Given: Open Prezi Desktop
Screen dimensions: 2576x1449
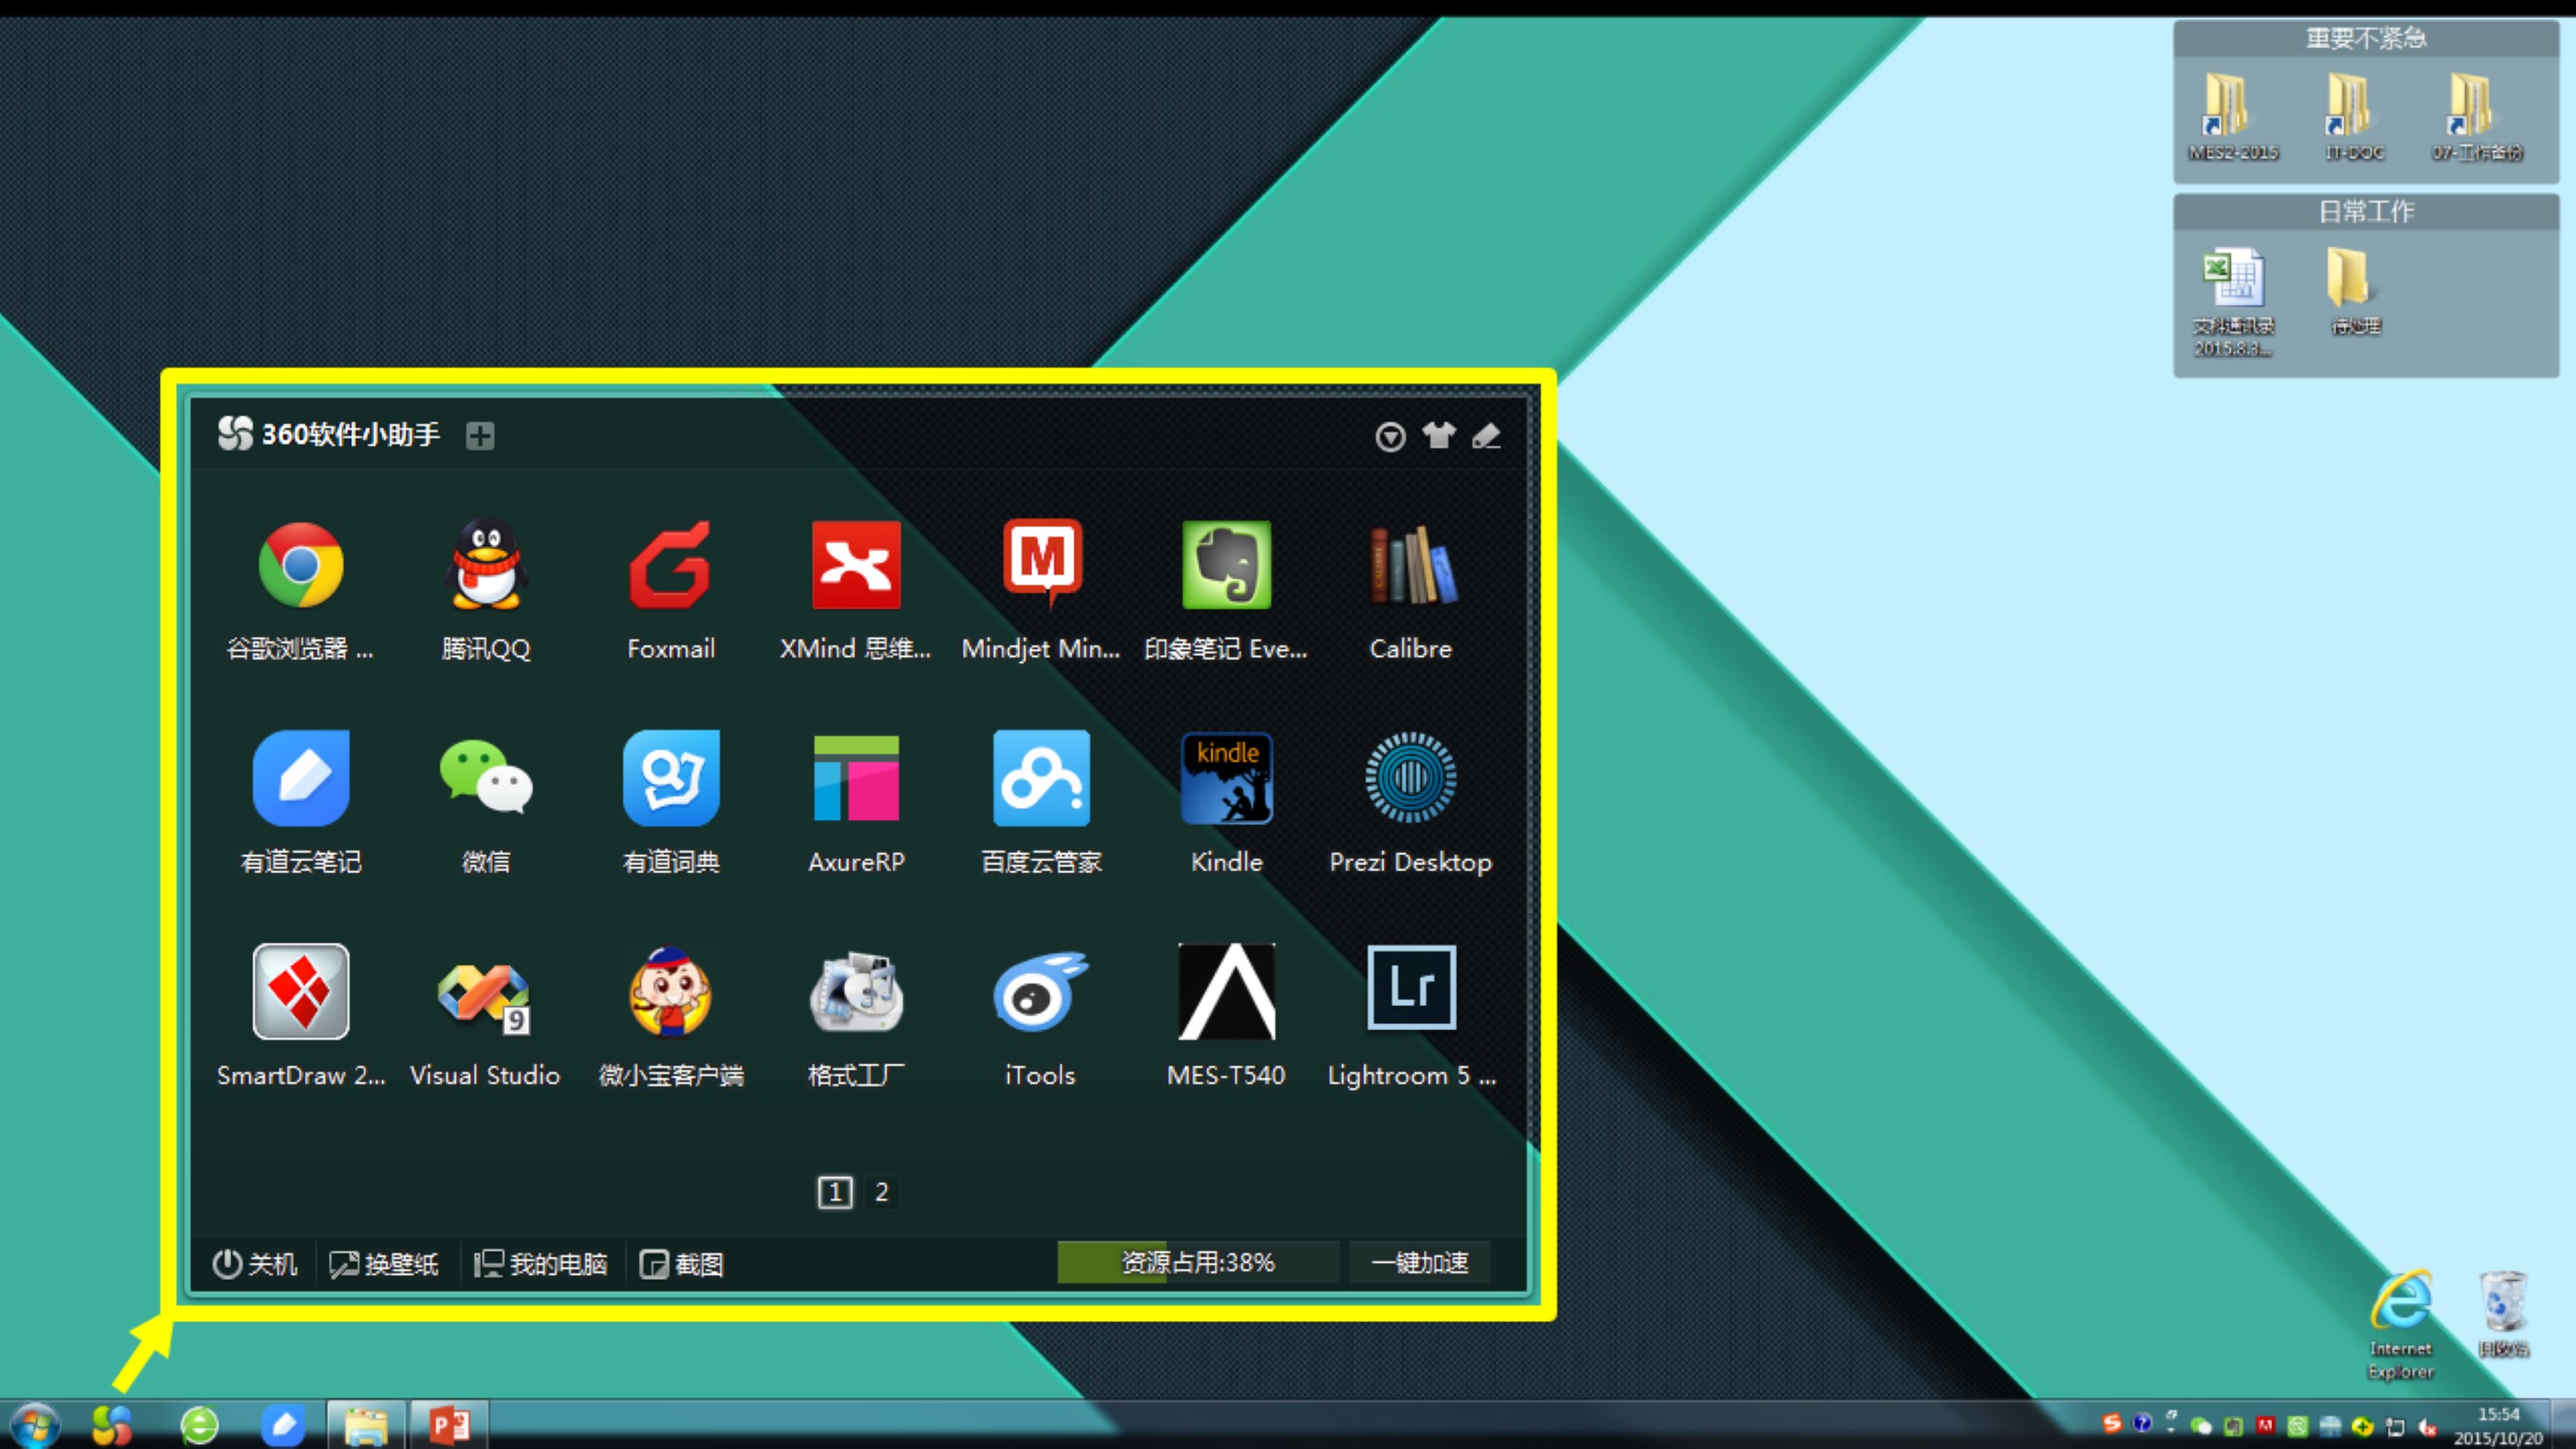Looking at the screenshot, I should 1411,778.
